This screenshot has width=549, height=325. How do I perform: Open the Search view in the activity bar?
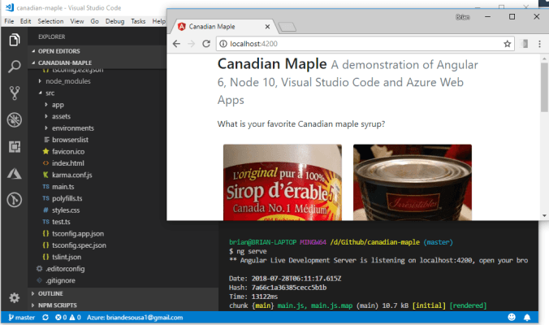coord(15,66)
